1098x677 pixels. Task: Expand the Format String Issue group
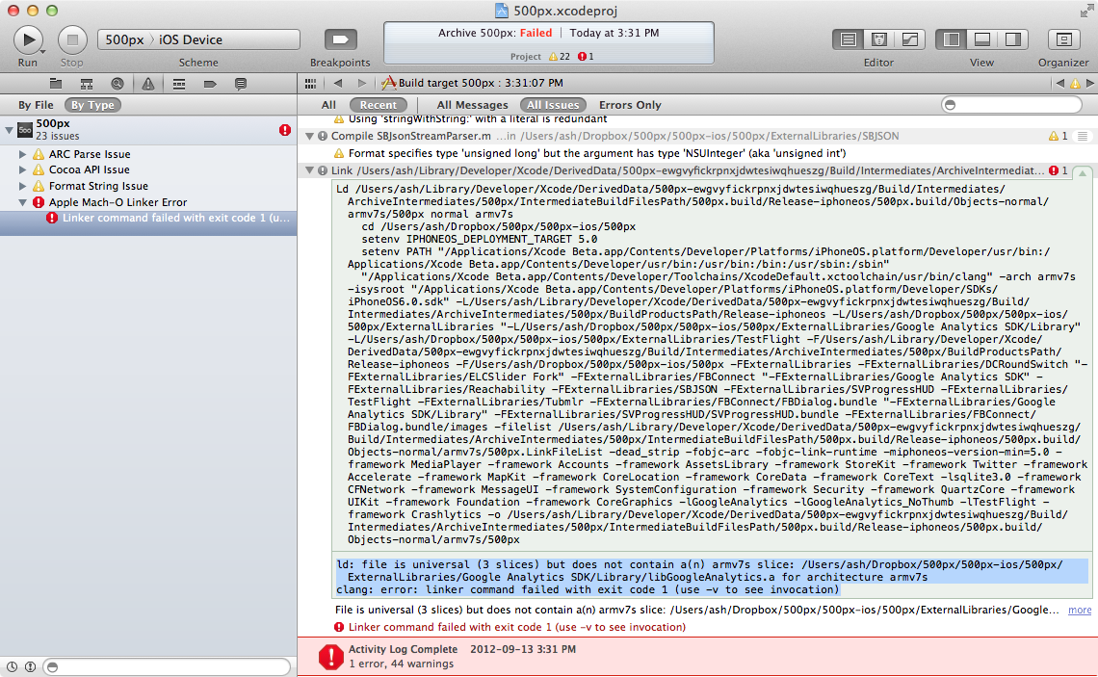tap(23, 186)
